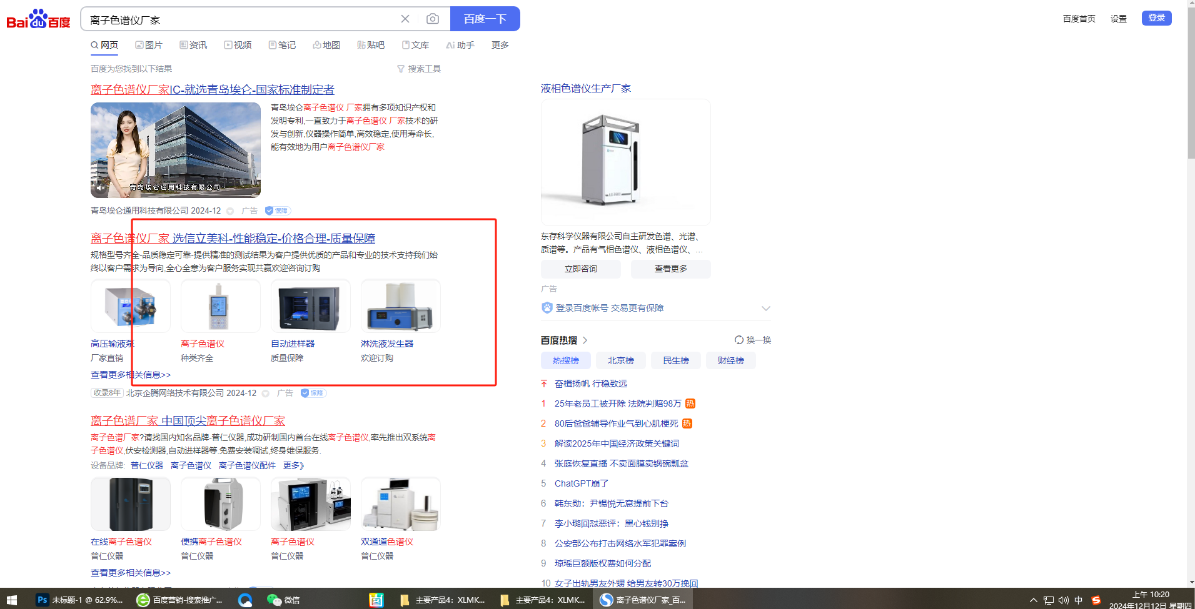
Task: Open hot search ChatGPT崩了
Action: click(582, 484)
